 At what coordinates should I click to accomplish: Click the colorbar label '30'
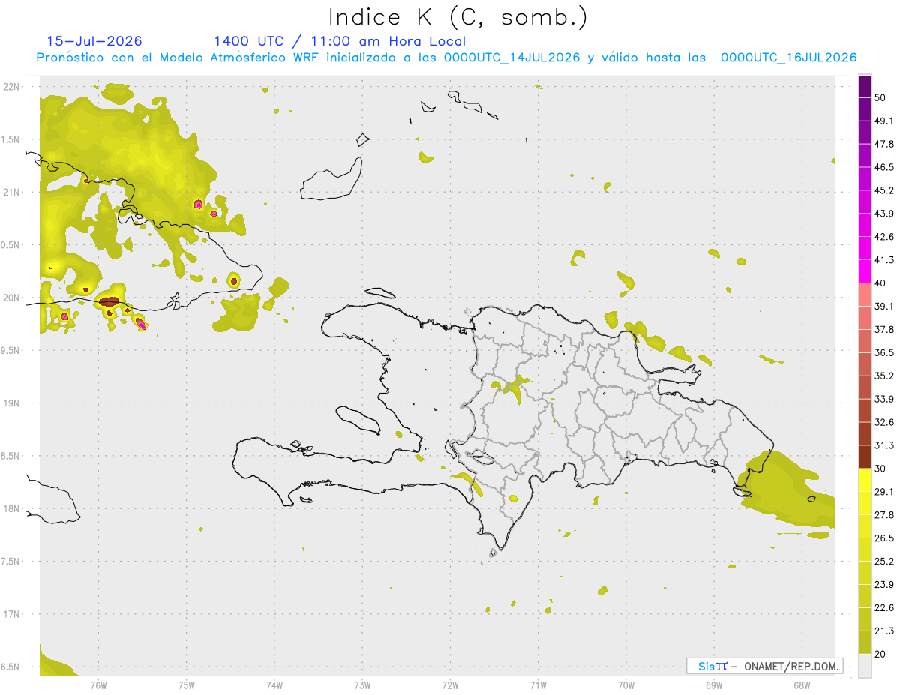pos(880,469)
